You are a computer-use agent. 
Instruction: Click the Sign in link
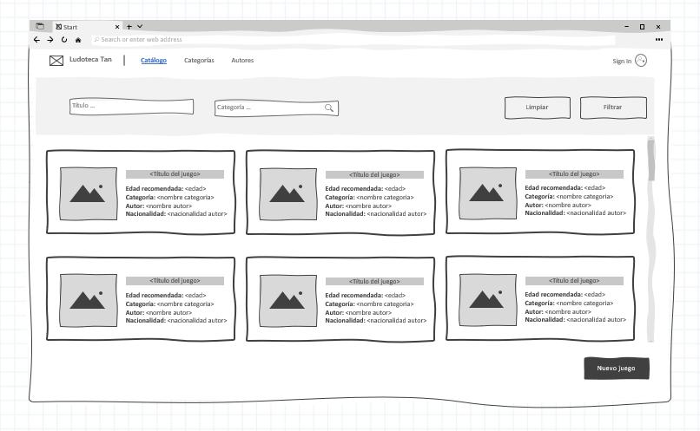pyautogui.click(x=622, y=61)
